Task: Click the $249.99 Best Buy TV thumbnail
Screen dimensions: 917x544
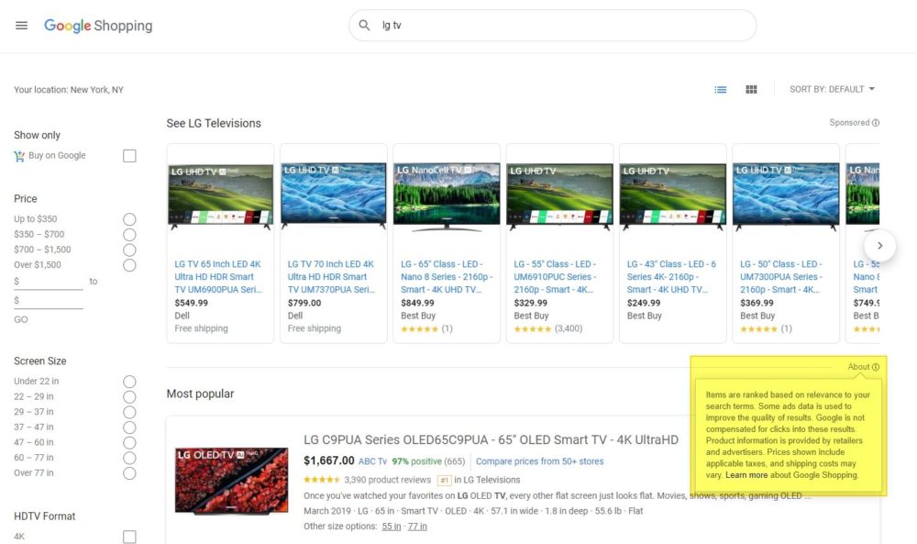Action: click(672, 196)
